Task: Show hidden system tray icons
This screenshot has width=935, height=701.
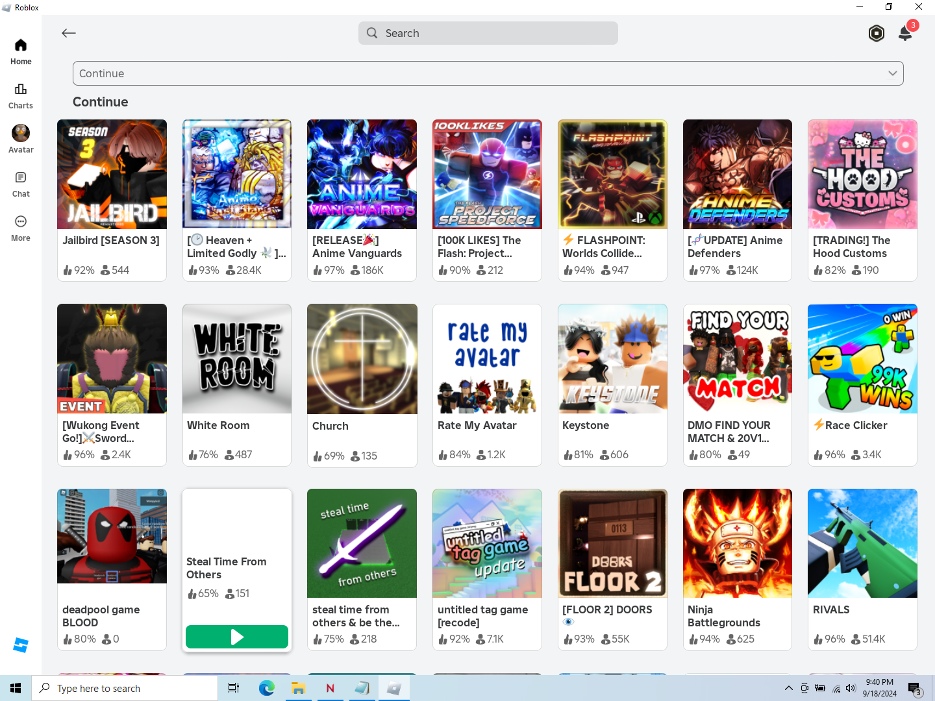Action: [788, 688]
